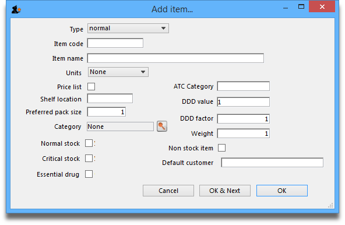Toggle the Non stock item checkbox

pyautogui.click(x=222, y=148)
